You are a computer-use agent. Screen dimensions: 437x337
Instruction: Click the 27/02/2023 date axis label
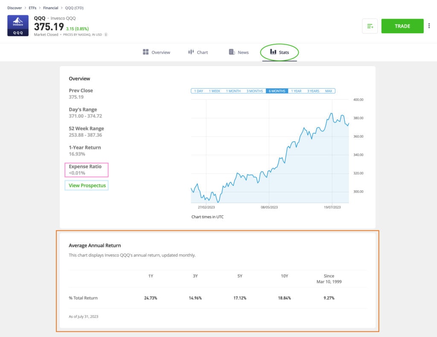coord(206,207)
